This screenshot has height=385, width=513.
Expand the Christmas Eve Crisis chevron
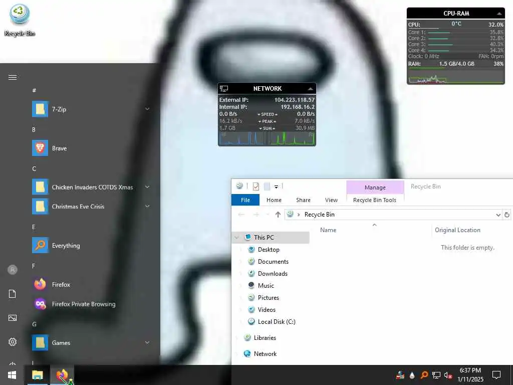(x=147, y=206)
